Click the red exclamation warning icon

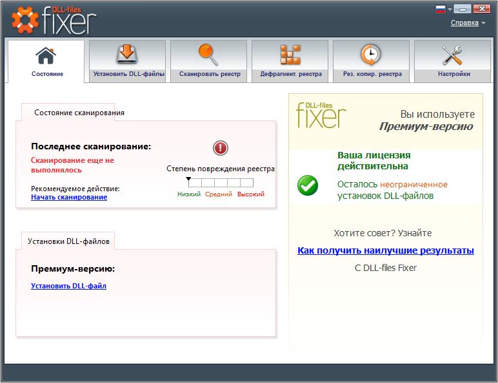tap(221, 148)
